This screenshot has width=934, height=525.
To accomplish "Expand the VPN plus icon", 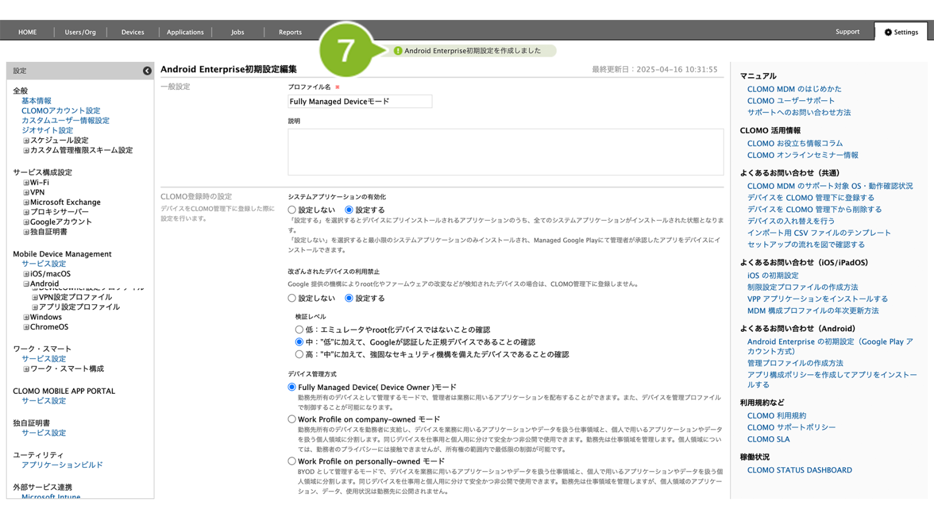I will pos(26,193).
